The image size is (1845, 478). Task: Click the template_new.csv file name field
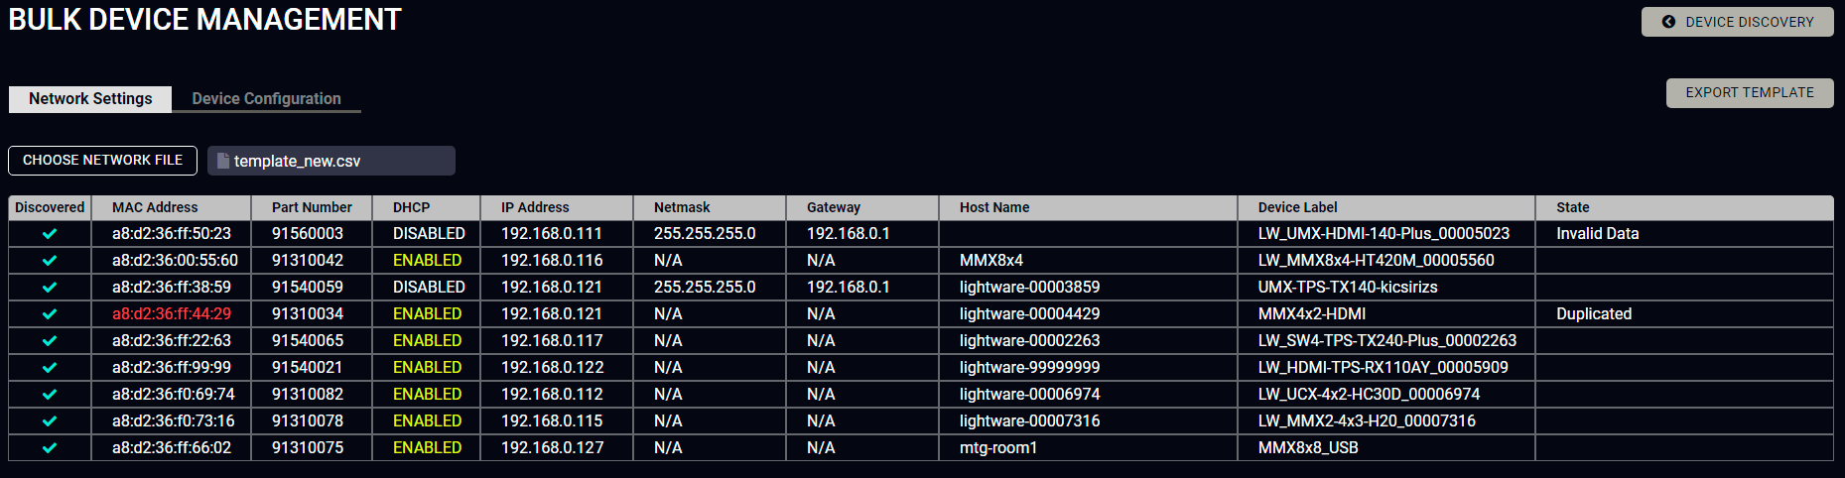331,161
